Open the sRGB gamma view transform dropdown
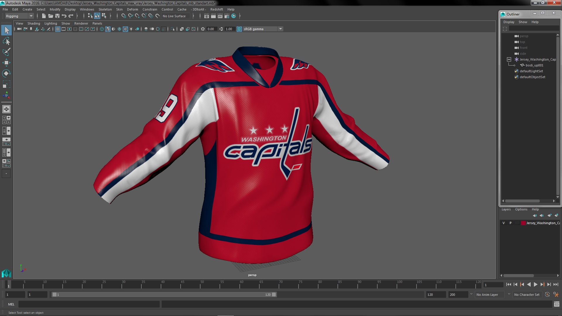 point(263,29)
